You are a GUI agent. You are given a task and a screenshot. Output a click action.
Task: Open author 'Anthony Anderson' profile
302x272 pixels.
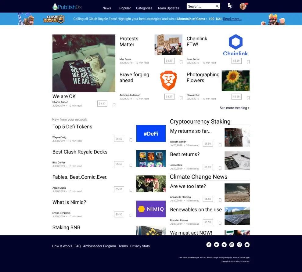pos(130,95)
